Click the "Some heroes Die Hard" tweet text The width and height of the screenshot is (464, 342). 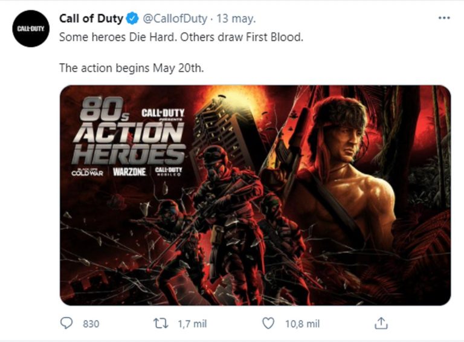(x=181, y=37)
